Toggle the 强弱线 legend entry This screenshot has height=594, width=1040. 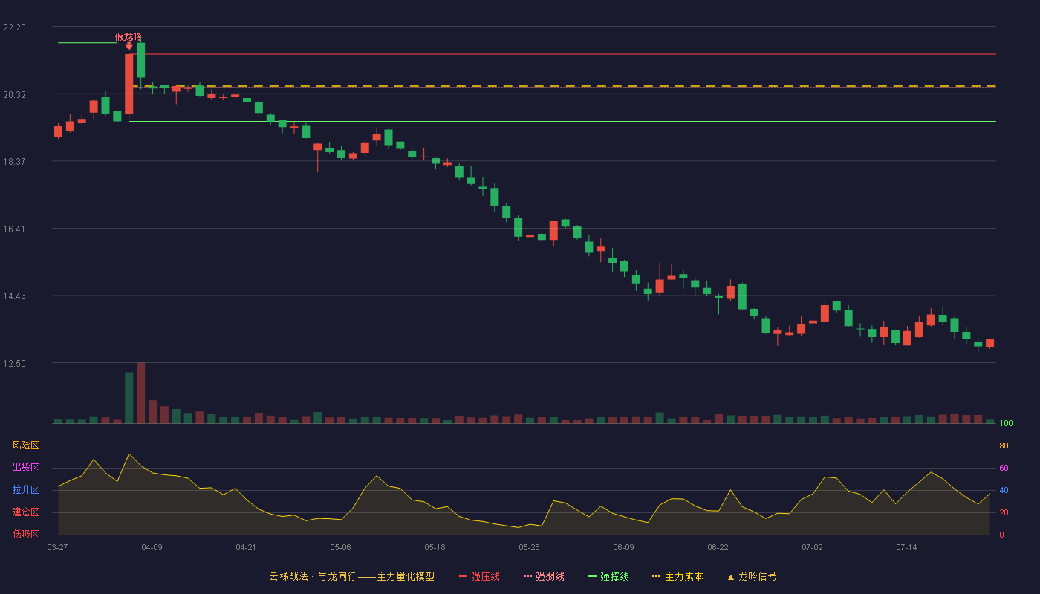[544, 576]
